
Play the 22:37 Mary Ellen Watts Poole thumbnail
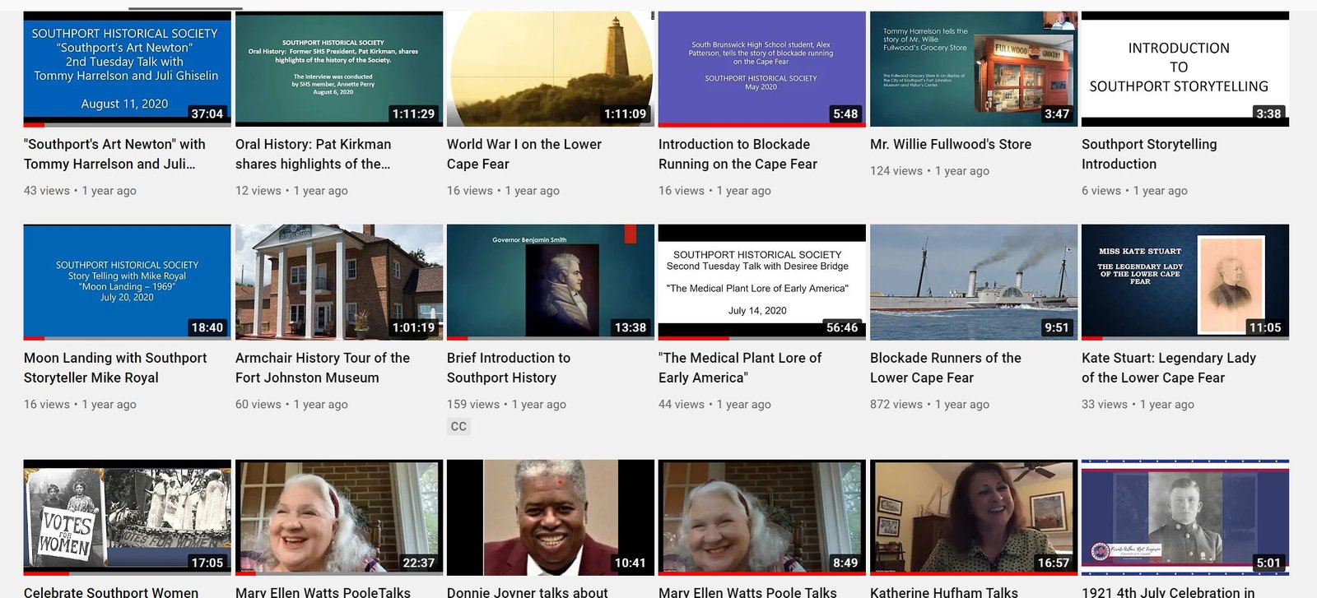click(338, 517)
